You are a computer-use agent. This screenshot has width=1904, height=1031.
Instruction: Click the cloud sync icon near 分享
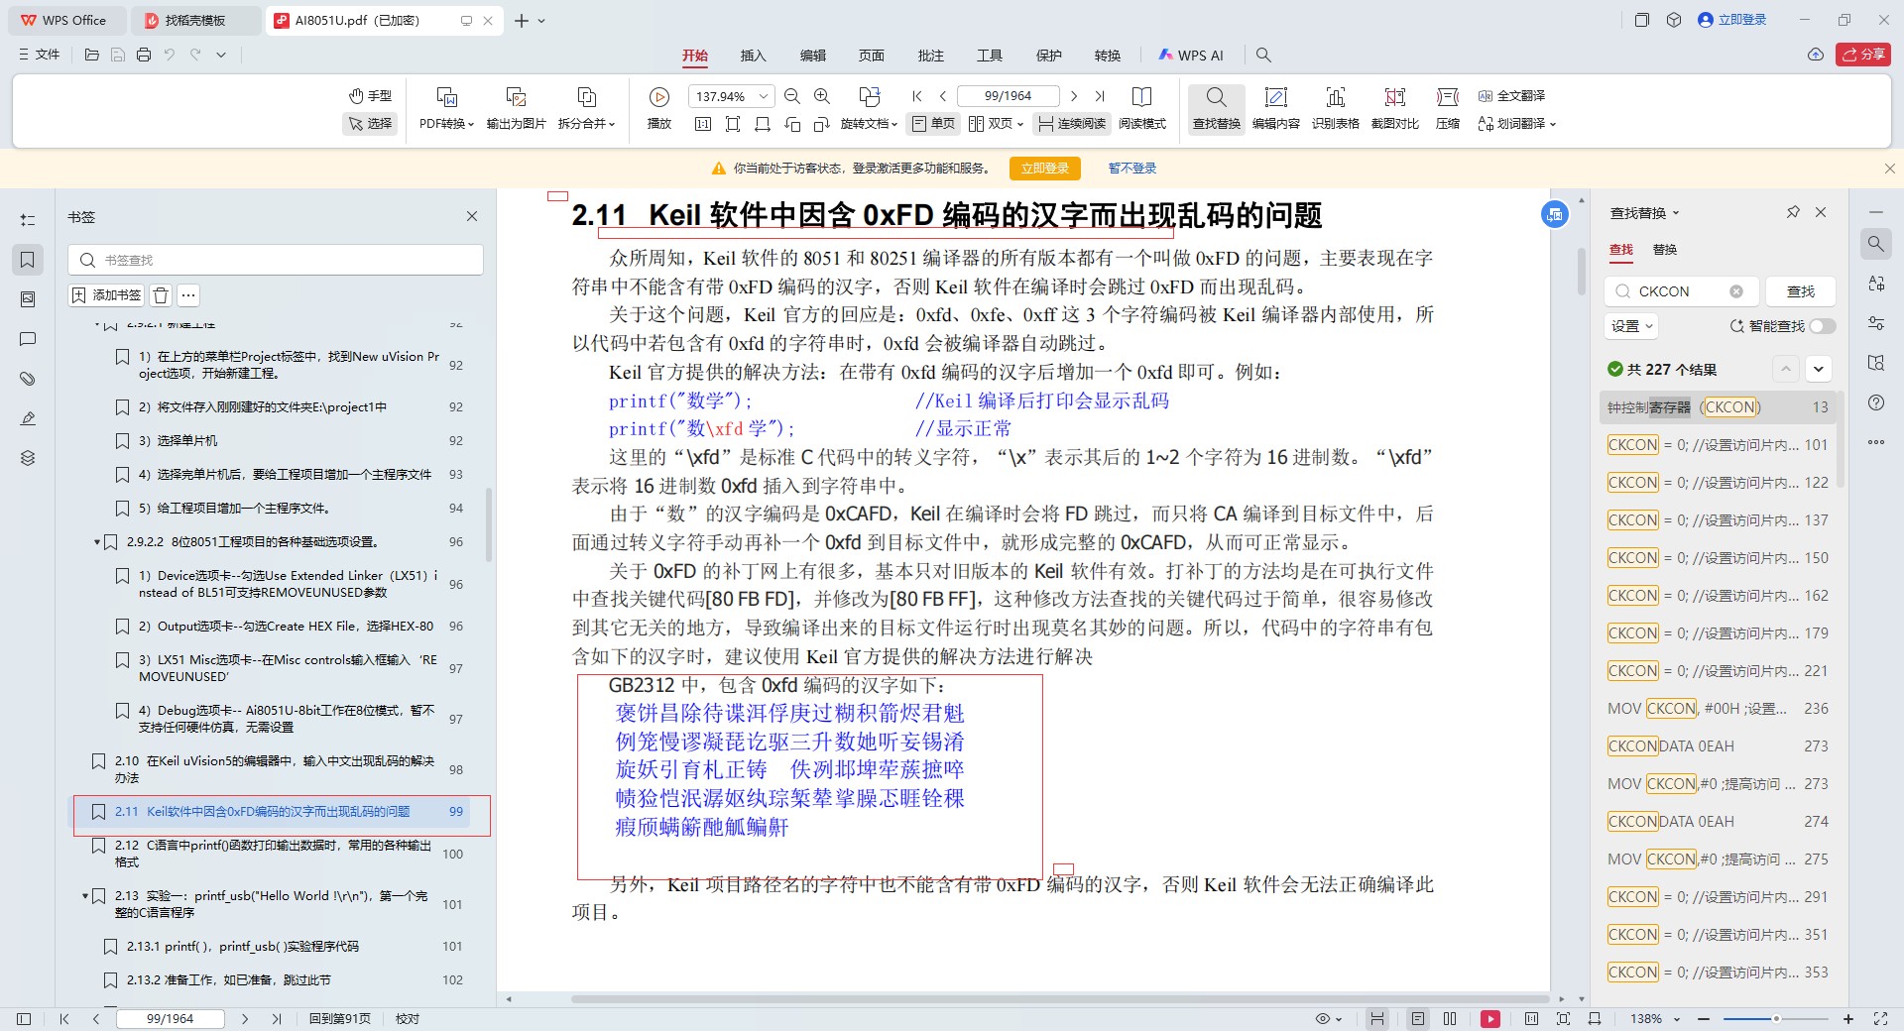[x=1816, y=55]
